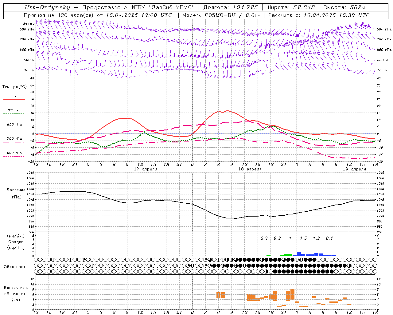
Task: Click the station name Ust-Ordynsky
Action: click(x=47, y=8)
